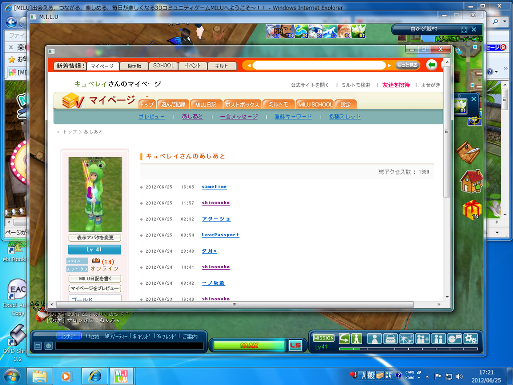Click the emoticon smiley button by chat
Viewport: 513px width, 385px height.
coord(48,346)
